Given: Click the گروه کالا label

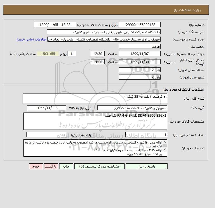Looking at the screenshot, I should (x=198, y=108).
